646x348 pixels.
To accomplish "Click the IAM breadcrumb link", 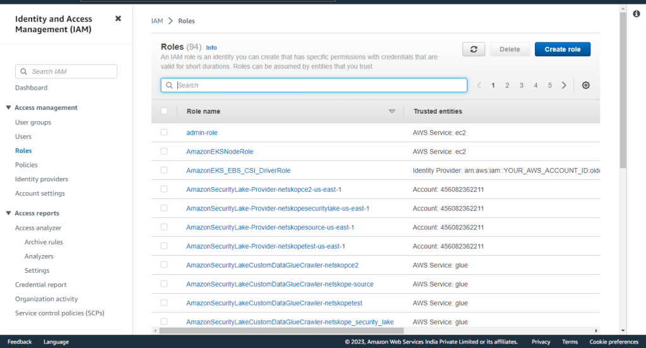I will tap(157, 21).
